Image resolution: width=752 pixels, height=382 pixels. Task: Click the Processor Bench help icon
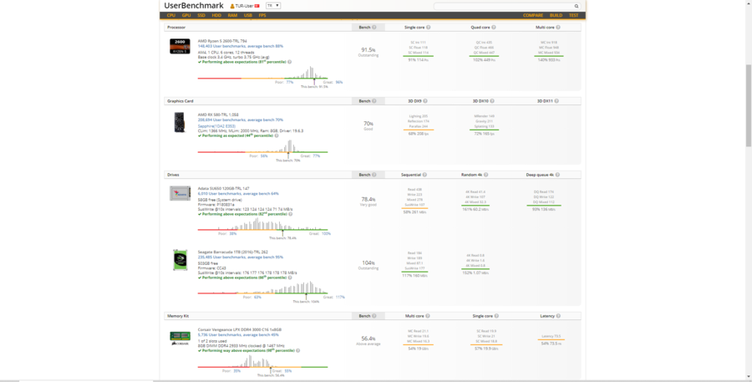374,28
